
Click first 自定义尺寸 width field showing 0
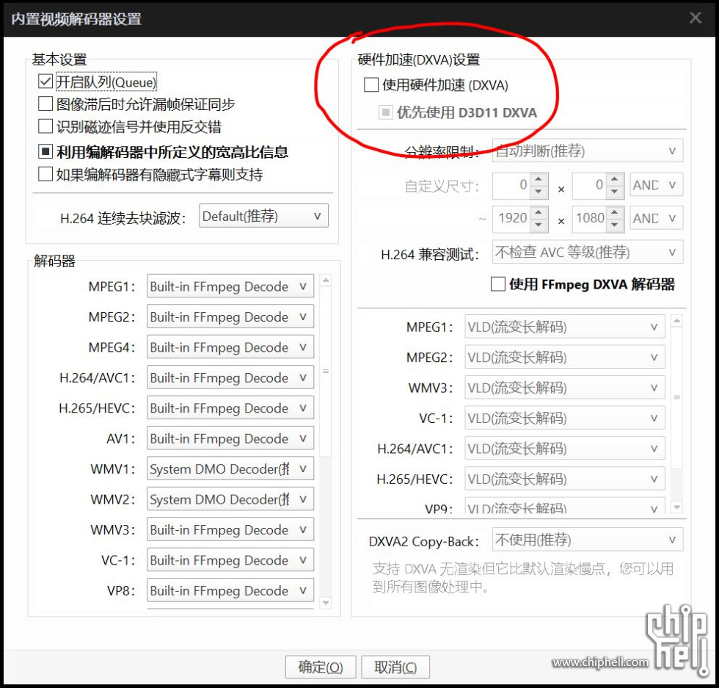[511, 185]
